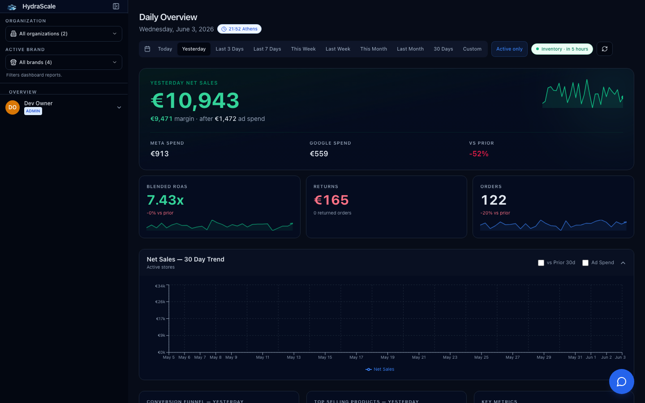
Task: Enable the Ad Spend checkbox
Action: click(x=585, y=263)
